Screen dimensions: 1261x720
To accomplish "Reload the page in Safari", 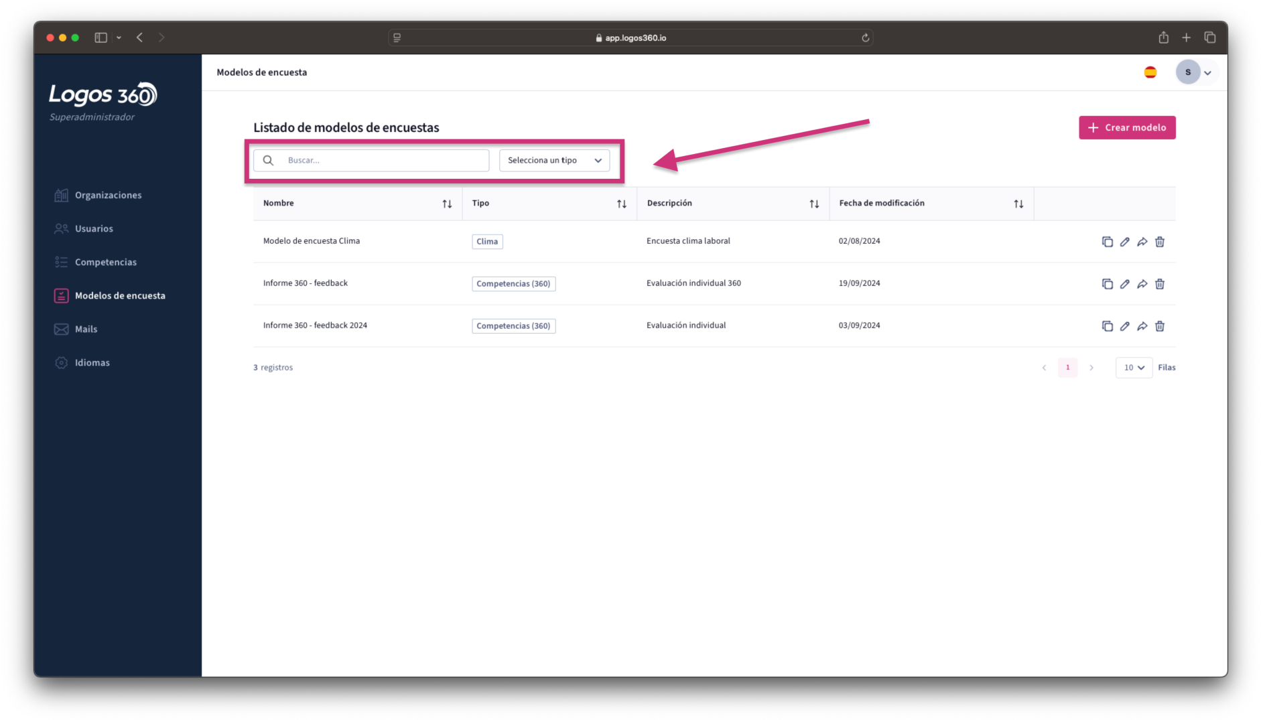I will [865, 38].
